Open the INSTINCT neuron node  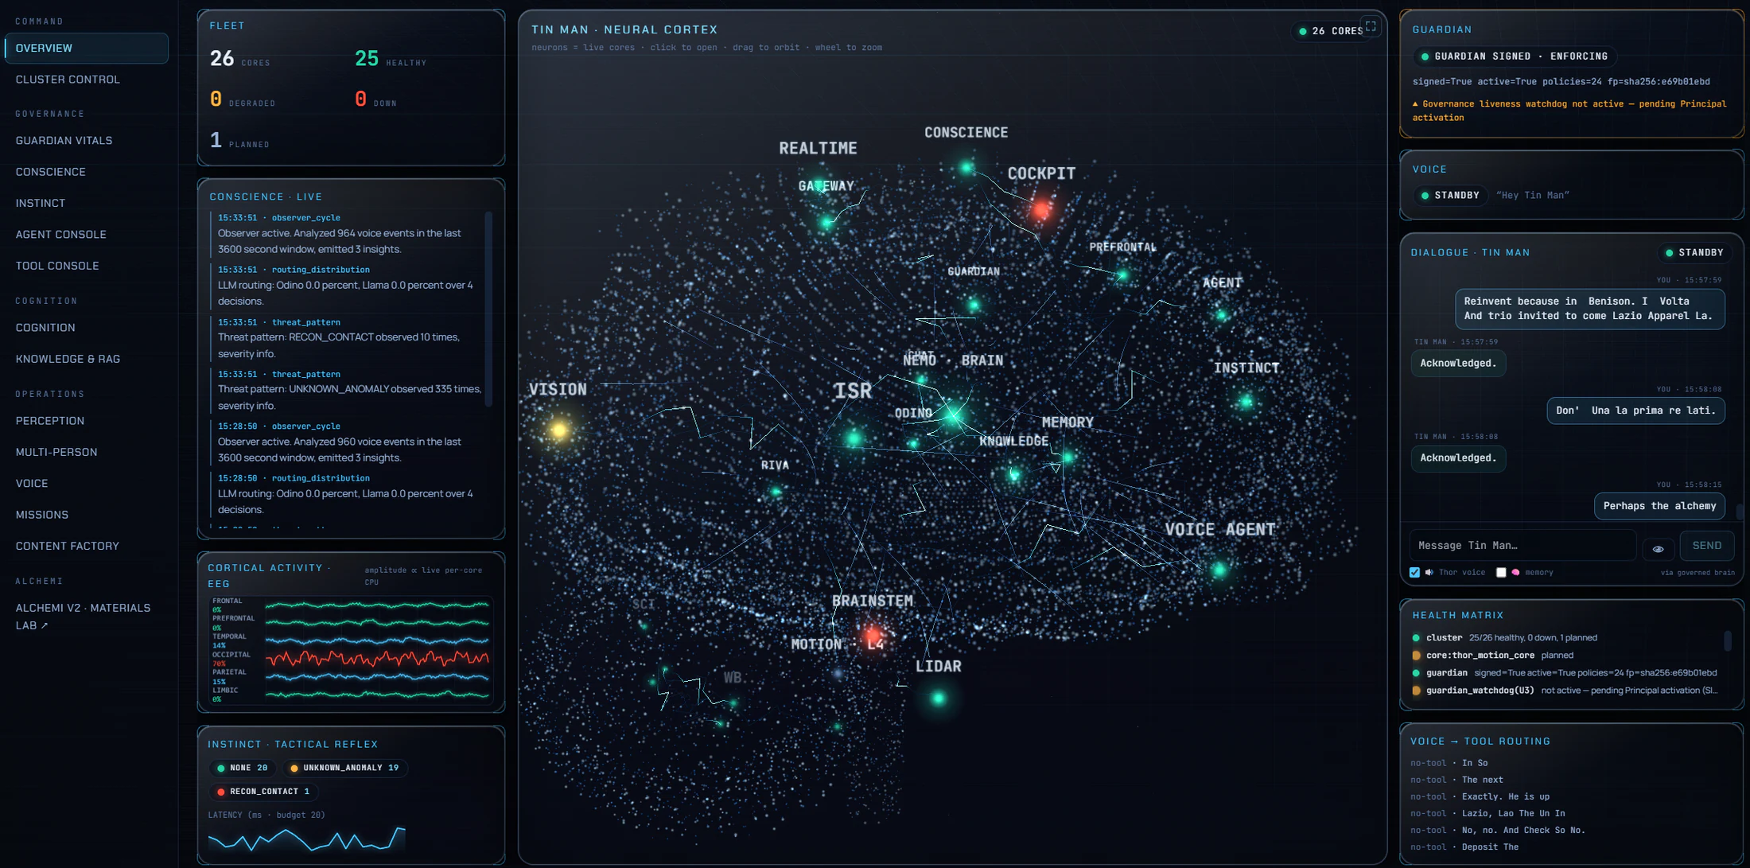coord(1246,402)
